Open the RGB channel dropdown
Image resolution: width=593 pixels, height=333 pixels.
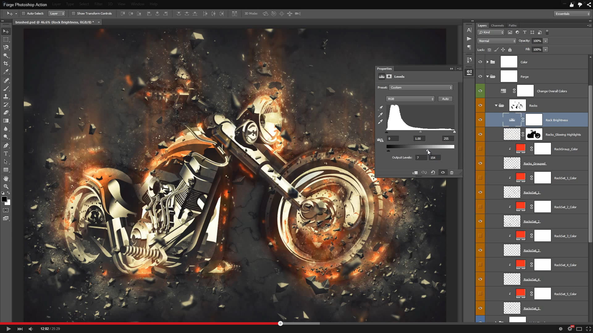410,99
